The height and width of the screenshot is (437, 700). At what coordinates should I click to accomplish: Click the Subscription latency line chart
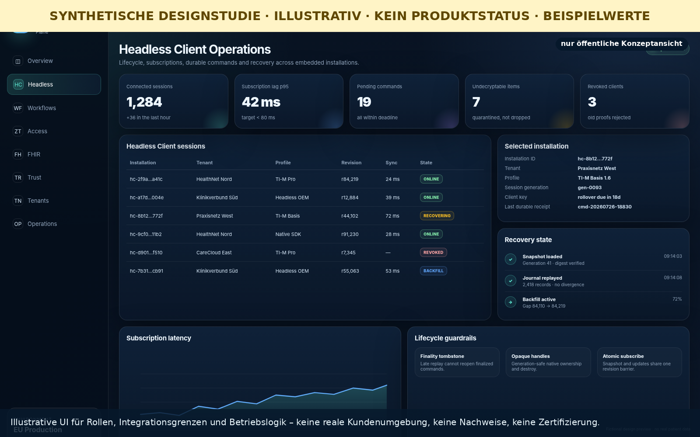click(263, 393)
